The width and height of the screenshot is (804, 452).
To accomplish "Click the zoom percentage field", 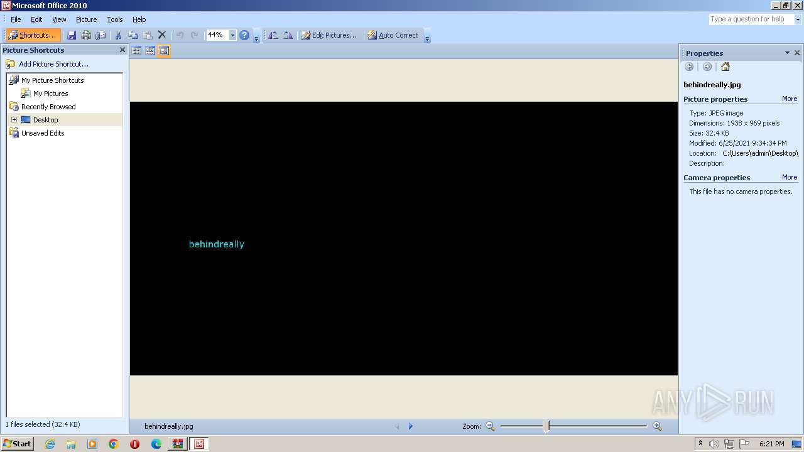I will point(217,35).
